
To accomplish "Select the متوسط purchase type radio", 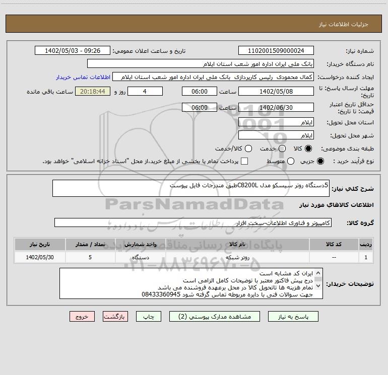I will pos(291,162).
